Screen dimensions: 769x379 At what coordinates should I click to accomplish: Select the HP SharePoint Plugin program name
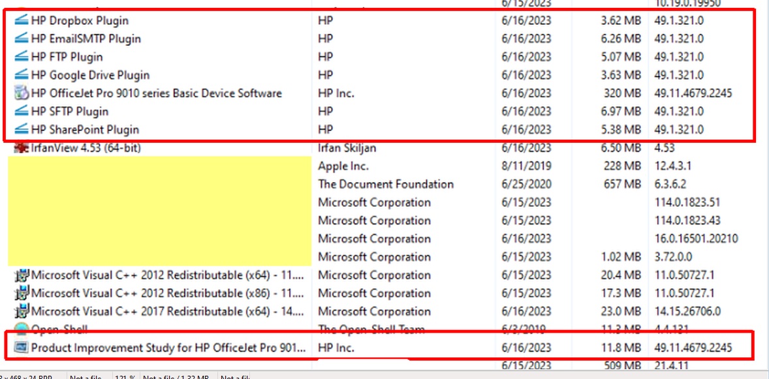(85, 130)
